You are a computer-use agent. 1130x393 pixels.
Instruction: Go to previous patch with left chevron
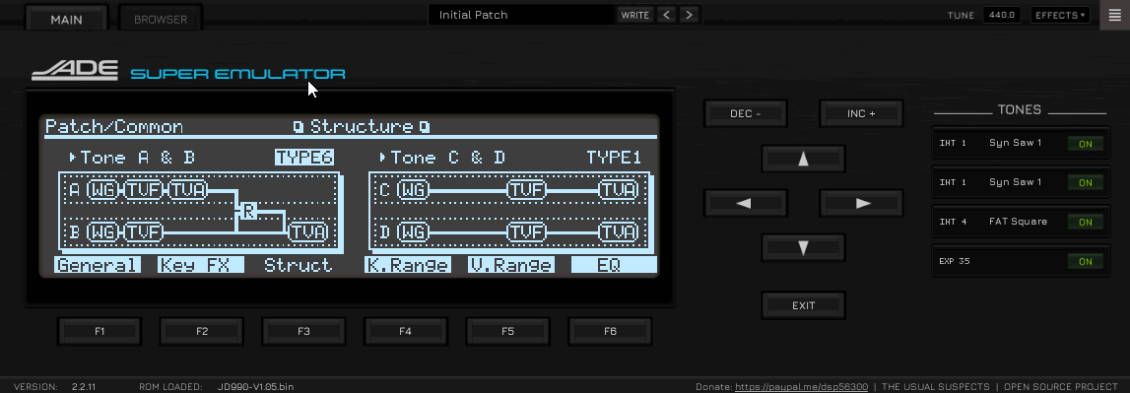click(667, 15)
